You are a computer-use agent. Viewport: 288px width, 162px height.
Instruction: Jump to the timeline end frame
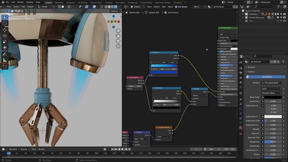click(129, 149)
